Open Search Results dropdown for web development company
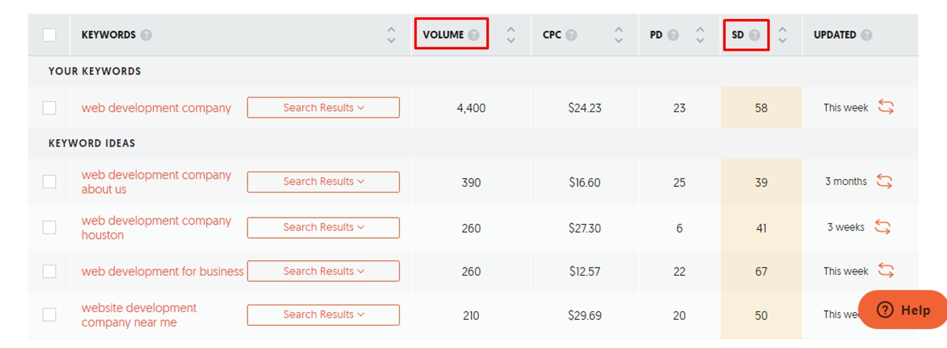 [x=323, y=107]
